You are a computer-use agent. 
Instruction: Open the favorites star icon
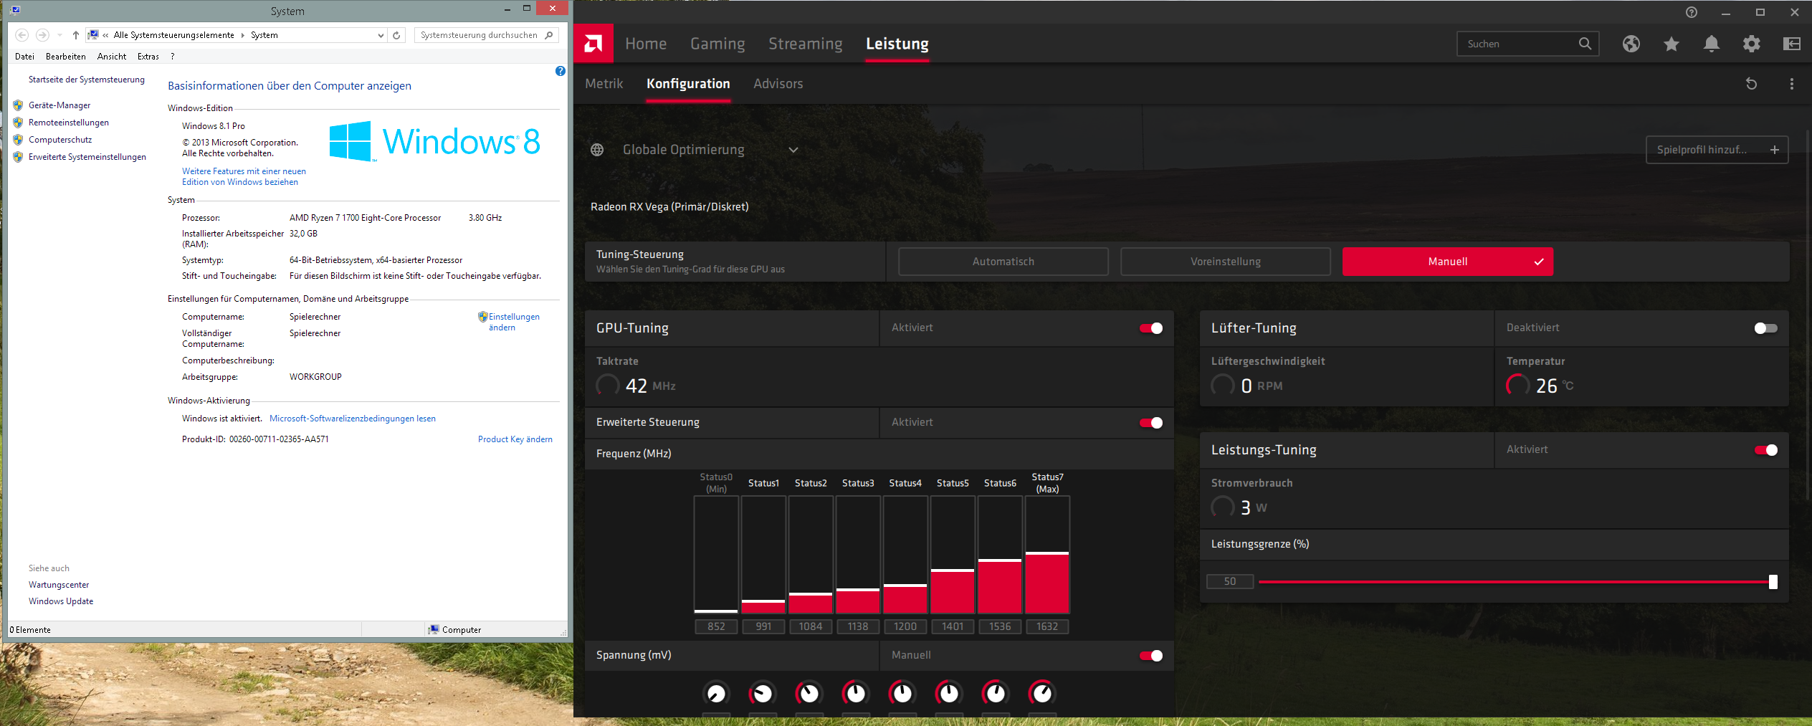[1672, 44]
